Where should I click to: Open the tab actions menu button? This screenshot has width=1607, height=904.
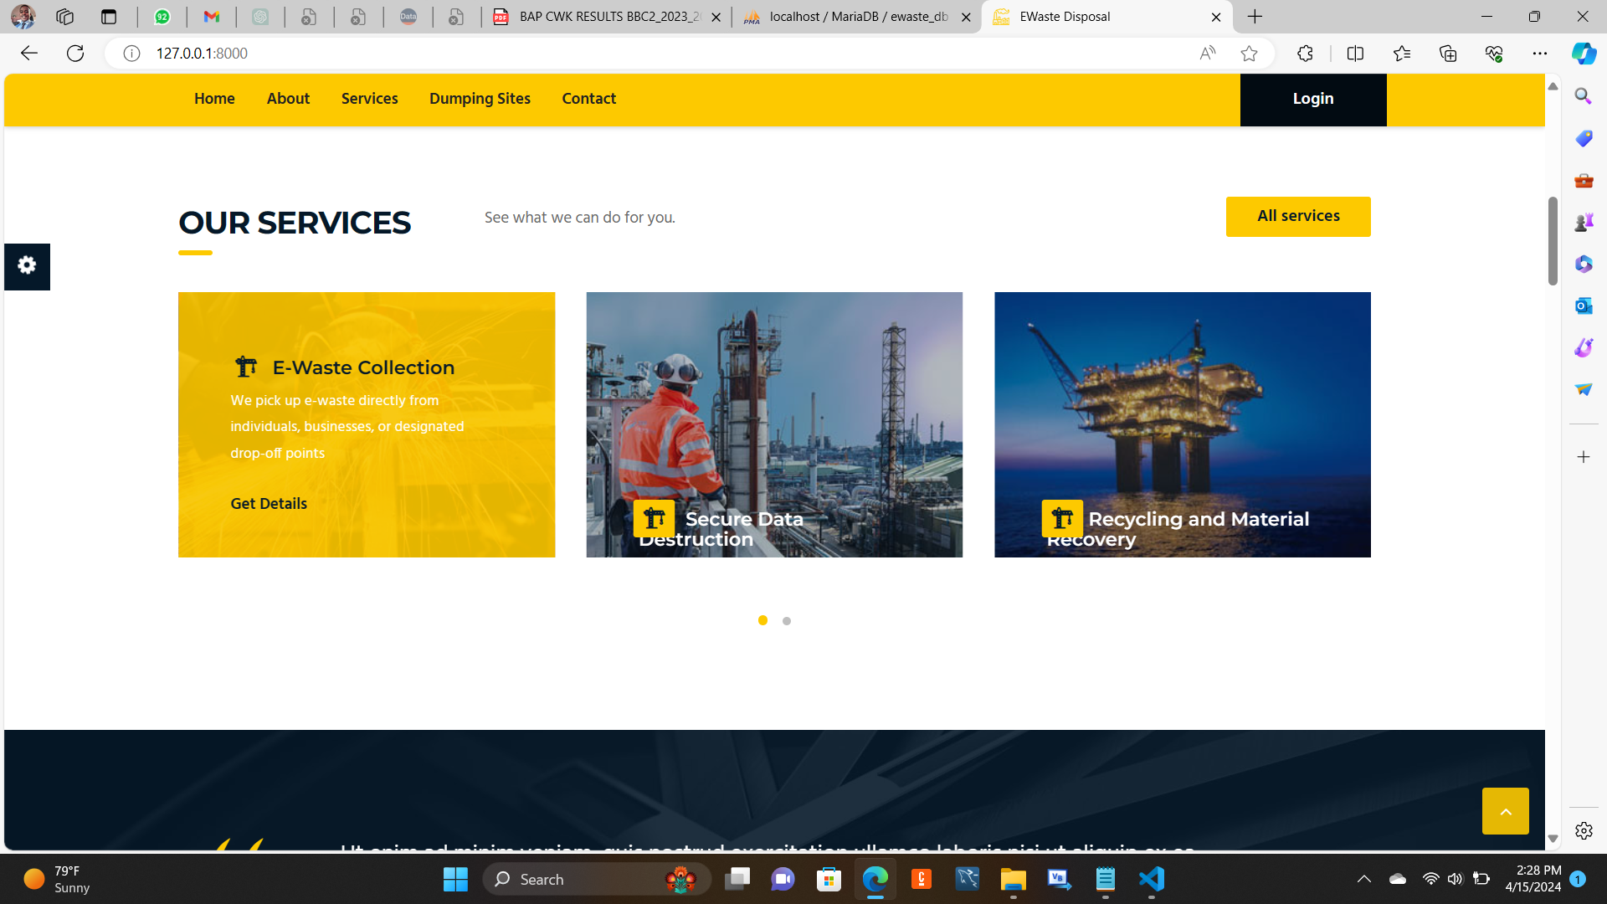[109, 17]
